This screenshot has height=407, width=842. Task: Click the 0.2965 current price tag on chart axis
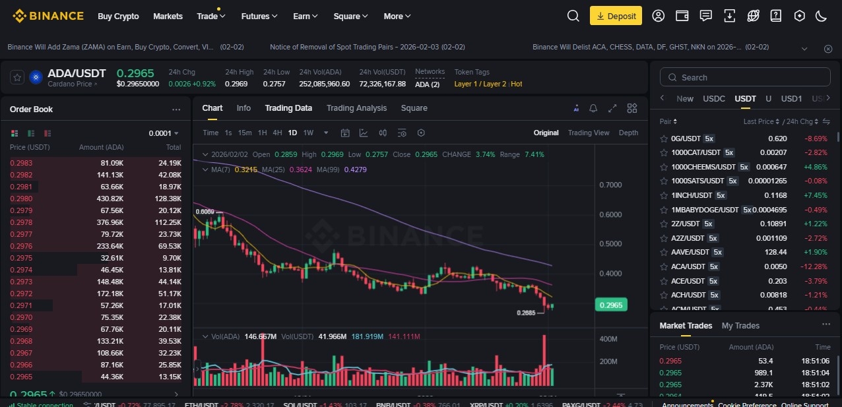[x=611, y=305]
